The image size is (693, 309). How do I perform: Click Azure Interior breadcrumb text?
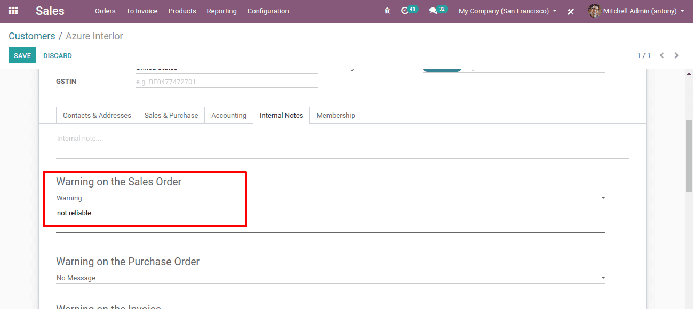[94, 36]
